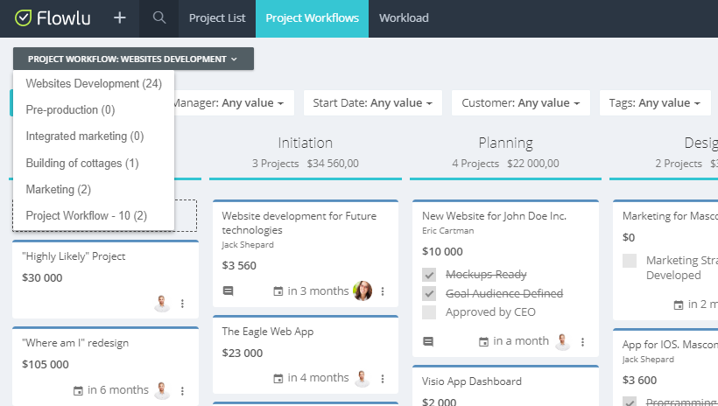Click the plus add button in header
The image size is (718, 406).
coord(119,17)
